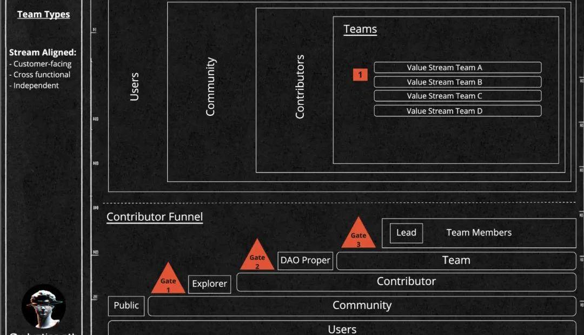Click the Team funnel bar
The height and width of the screenshot is (335, 584).
[456, 260]
